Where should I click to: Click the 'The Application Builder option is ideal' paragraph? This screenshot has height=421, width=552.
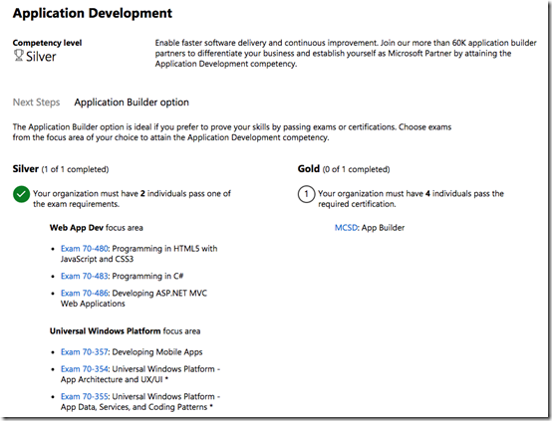point(232,132)
